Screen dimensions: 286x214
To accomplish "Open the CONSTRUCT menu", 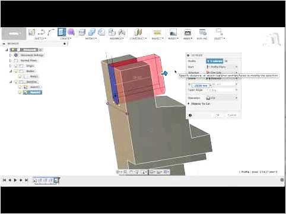I will [x=138, y=38].
